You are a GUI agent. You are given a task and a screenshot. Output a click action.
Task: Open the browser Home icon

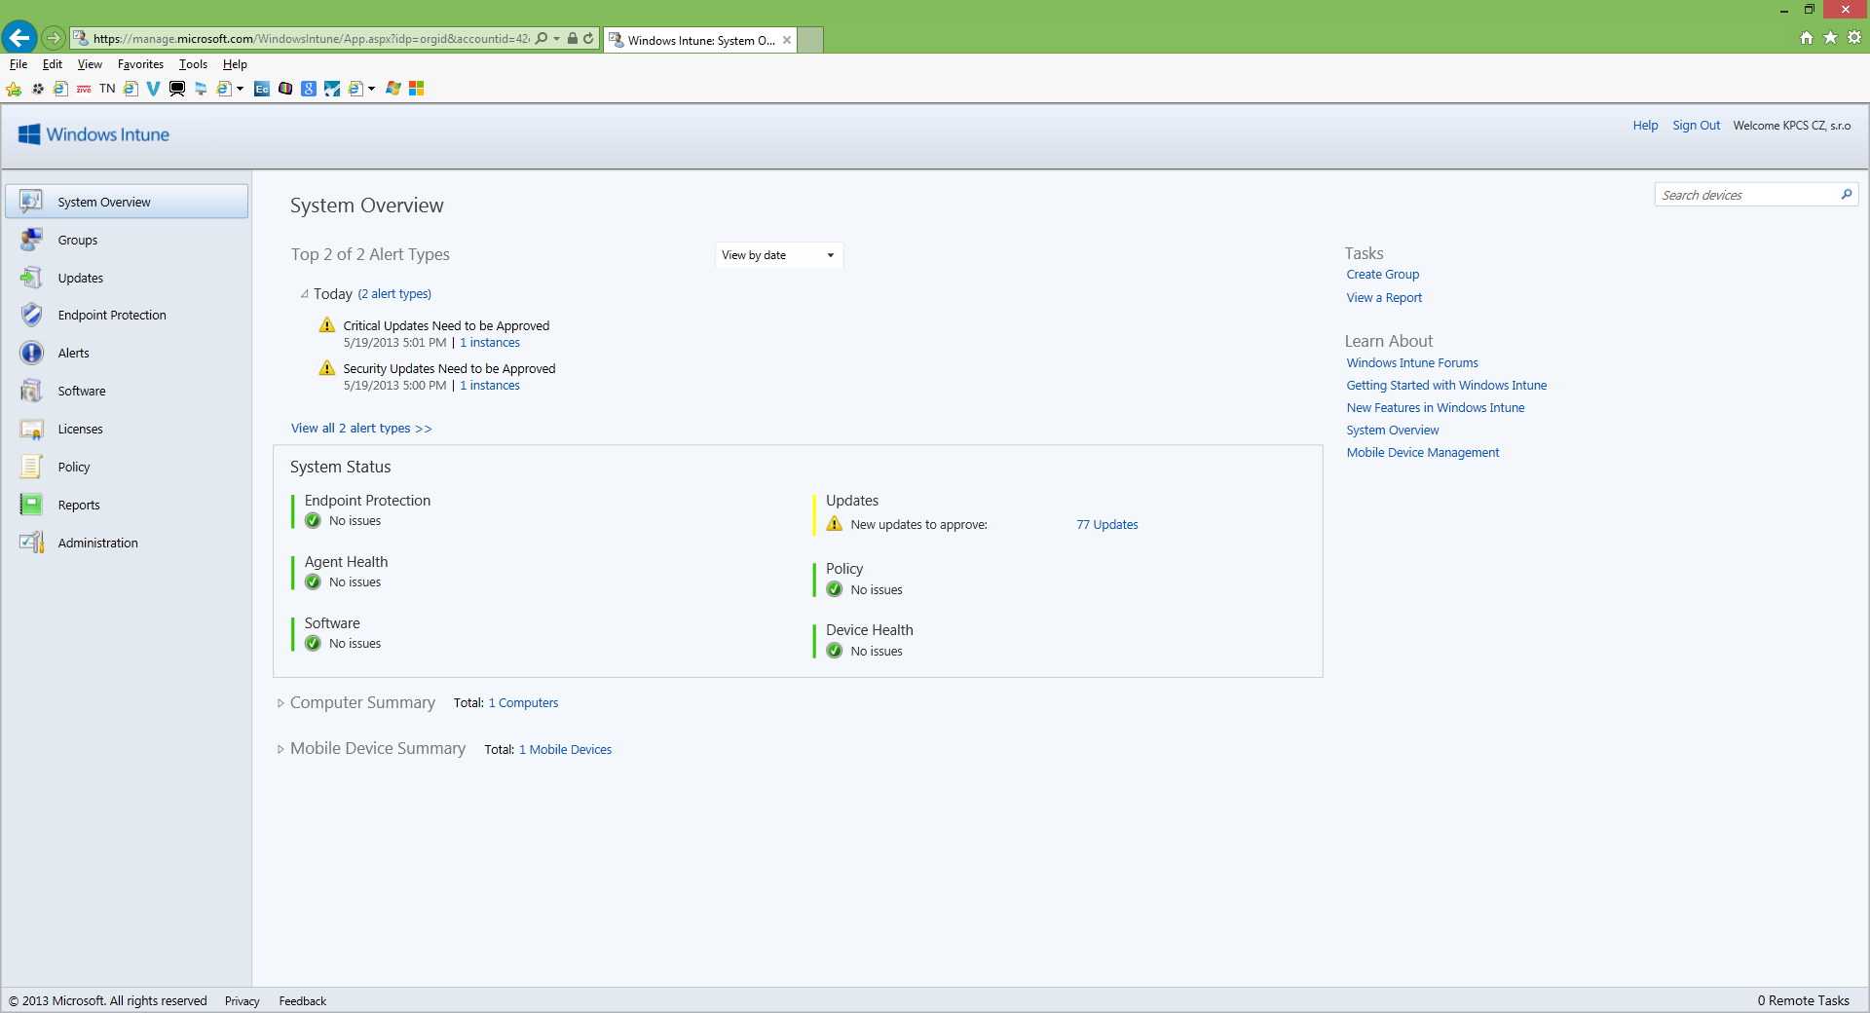(1807, 38)
